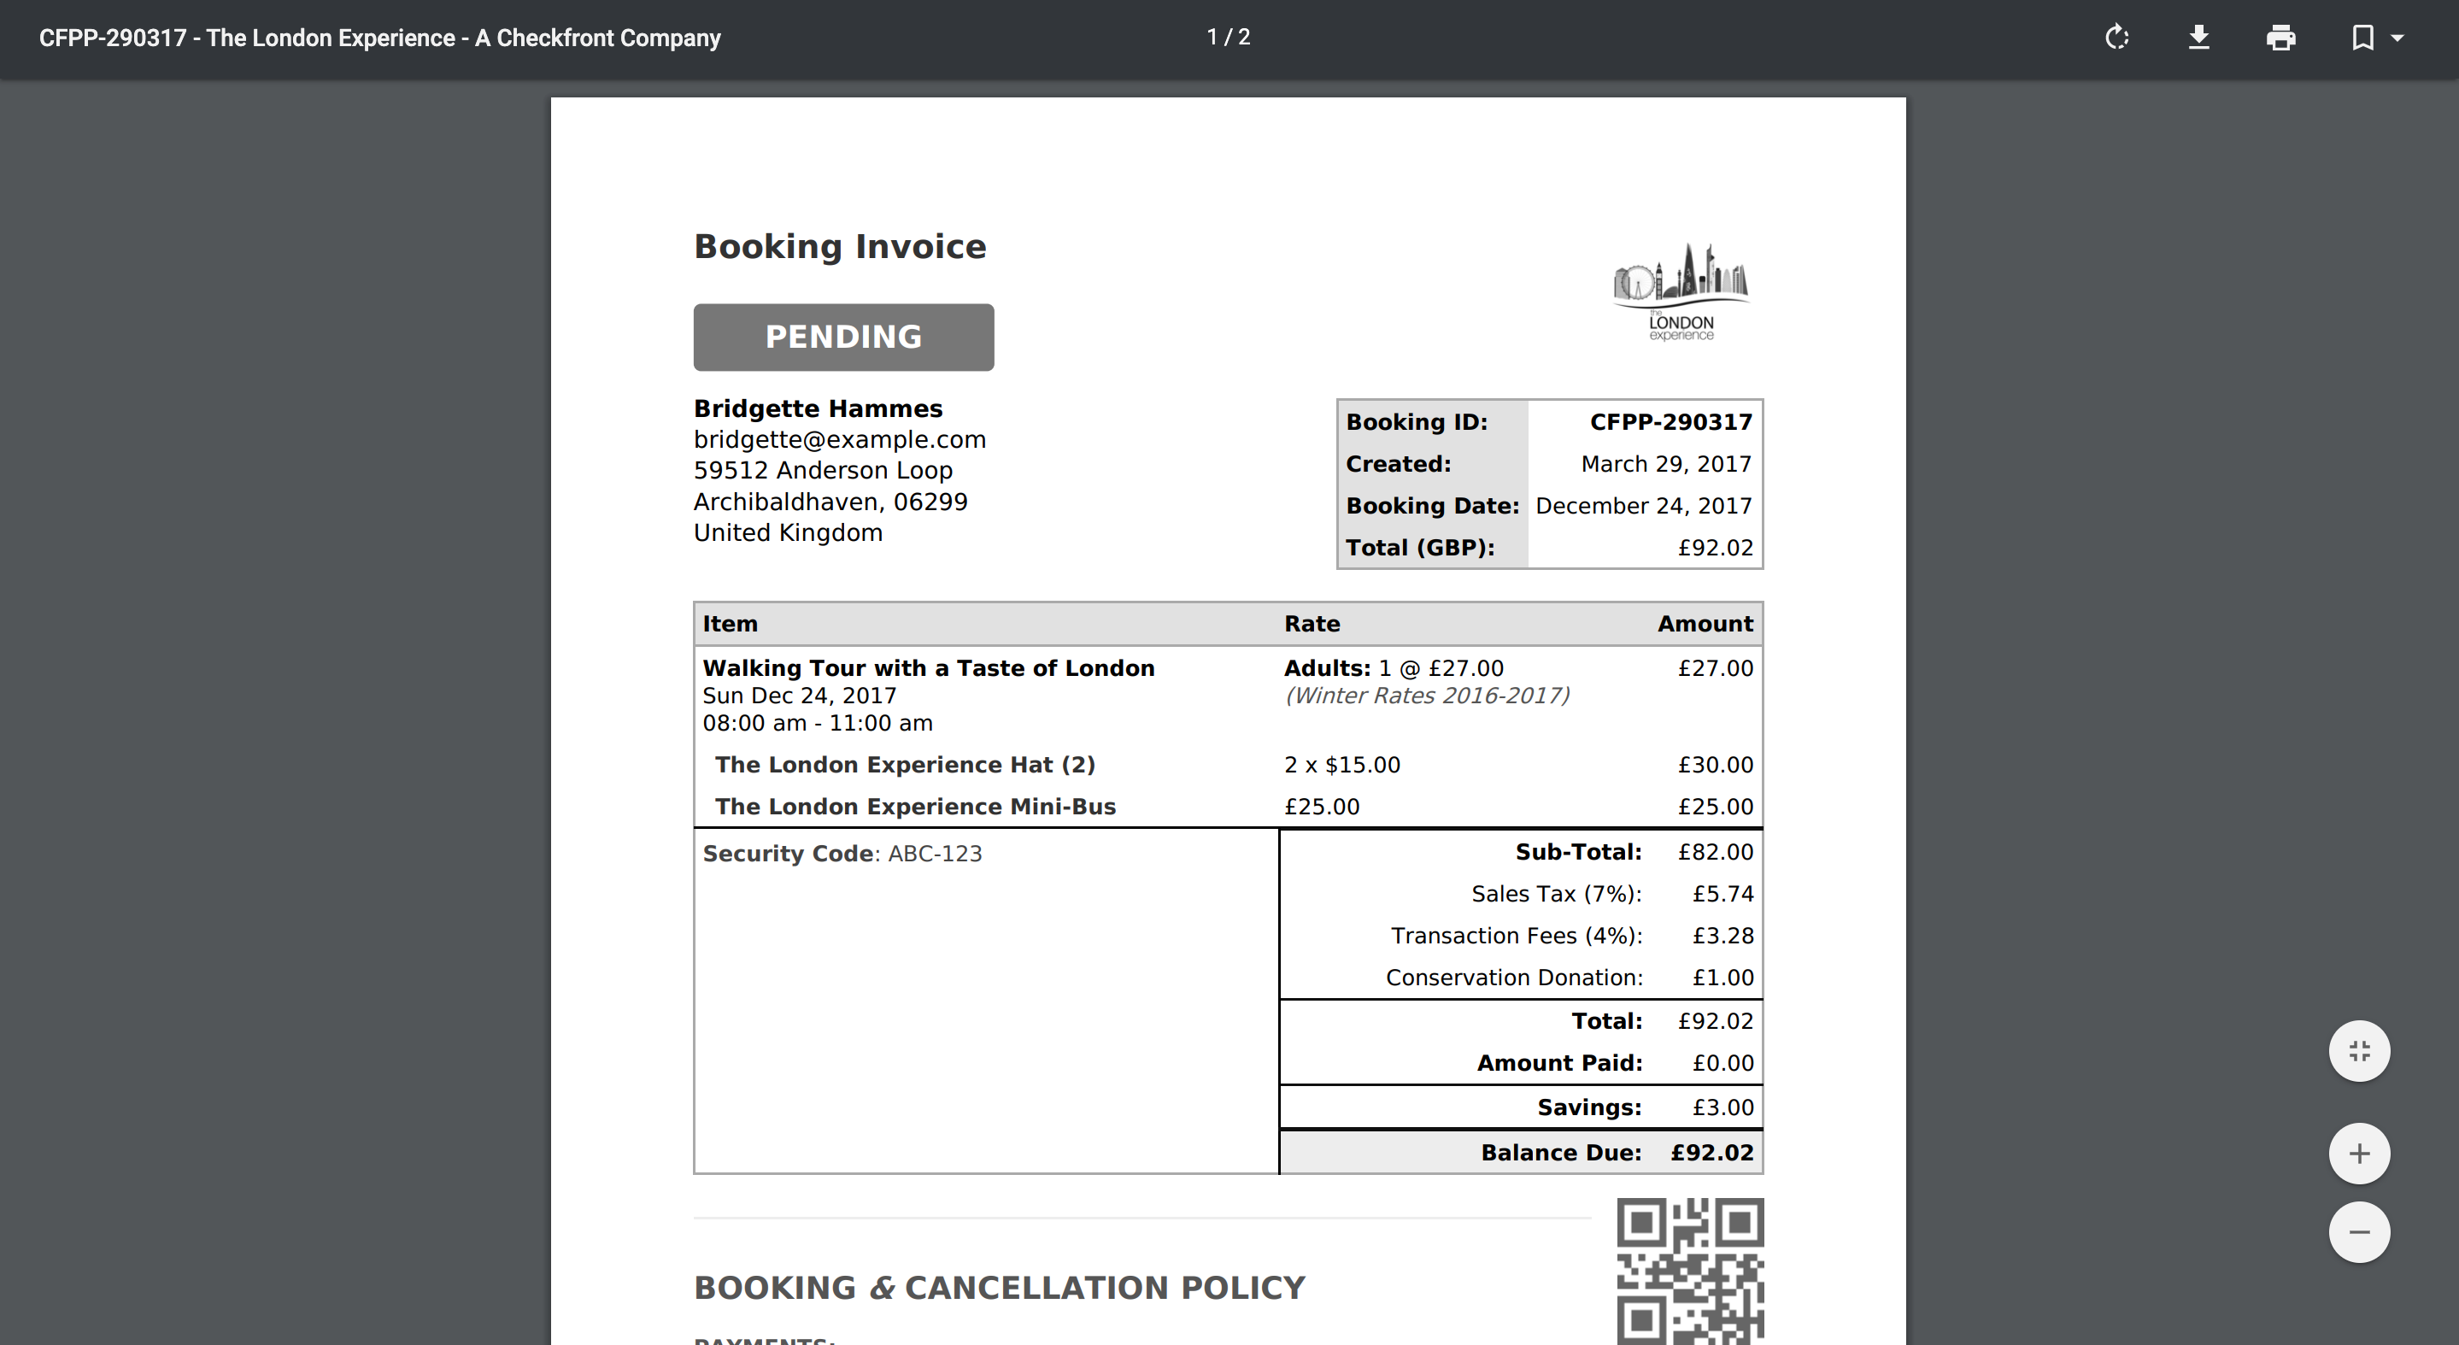Image resolution: width=2459 pixels, height=1345 pixels.
Task: Click the Sub-Total value £82.00
Action: (1716, 853)
